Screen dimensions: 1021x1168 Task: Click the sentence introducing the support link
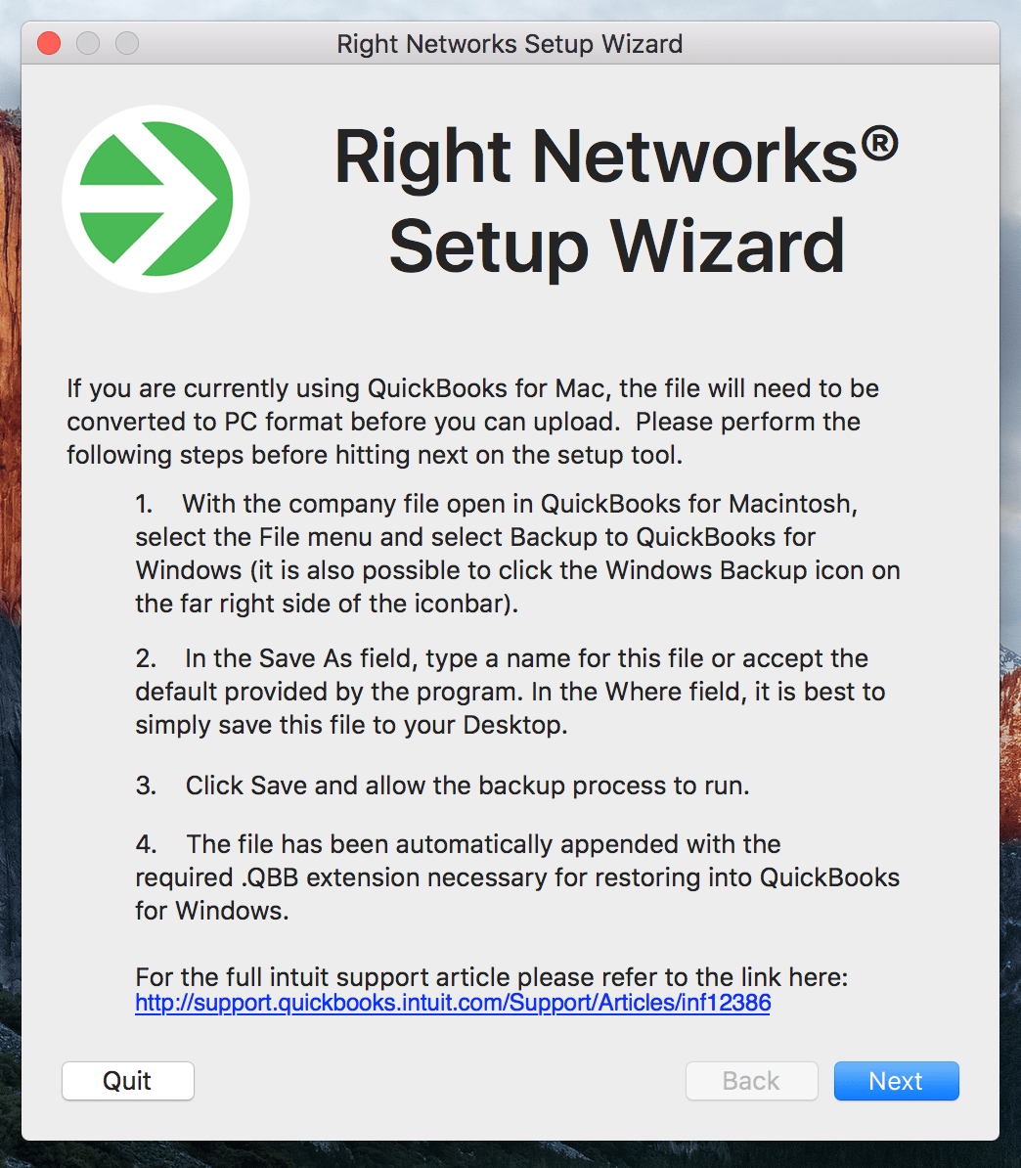[x=492, y=976]
